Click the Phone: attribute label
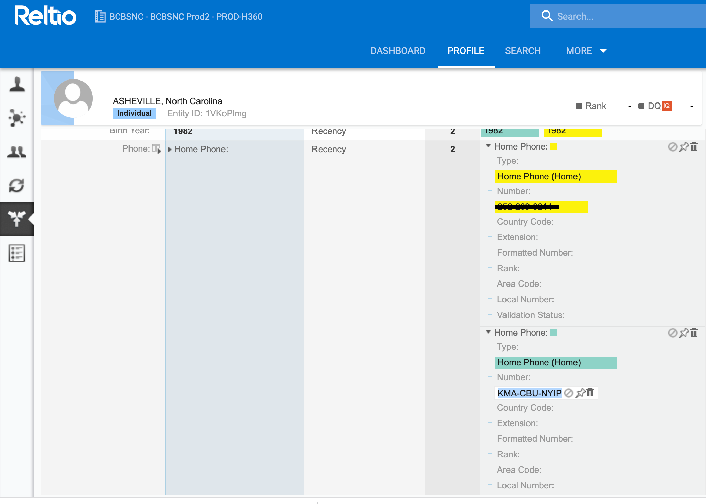706x504 pixels. (136, 148)
